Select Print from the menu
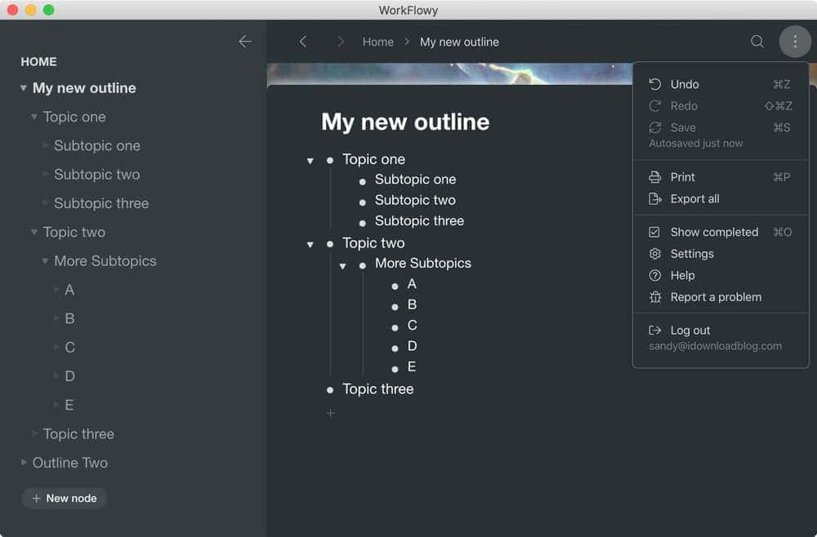Image resolution: width=817 pixels, height=537 pixels. [x=682, y=177]
